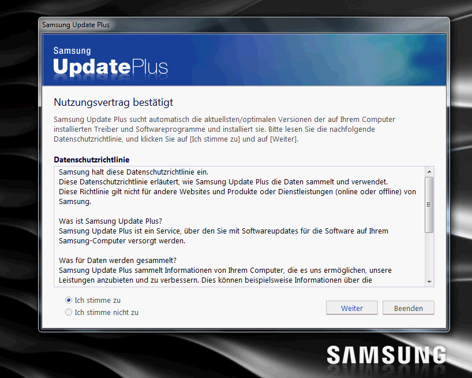Click the line "Was für Daten werden gesammelt?"
This screenshot has width=472, height=378.
[x=118, y=261]
